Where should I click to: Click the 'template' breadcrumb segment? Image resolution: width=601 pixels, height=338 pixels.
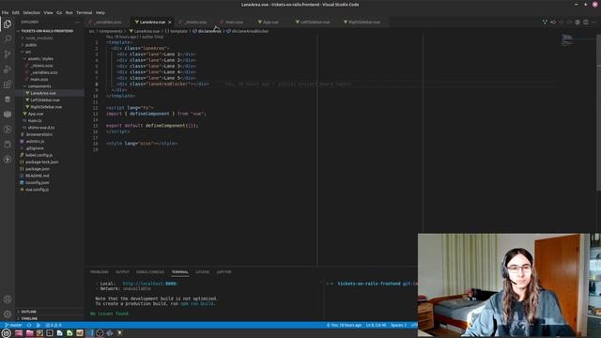click(177, 31)
